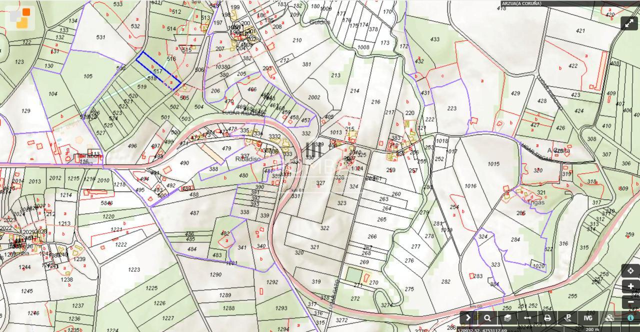Click parcel number 272 on the map
This screenshot has height=332, width=640.
[355, 298]
